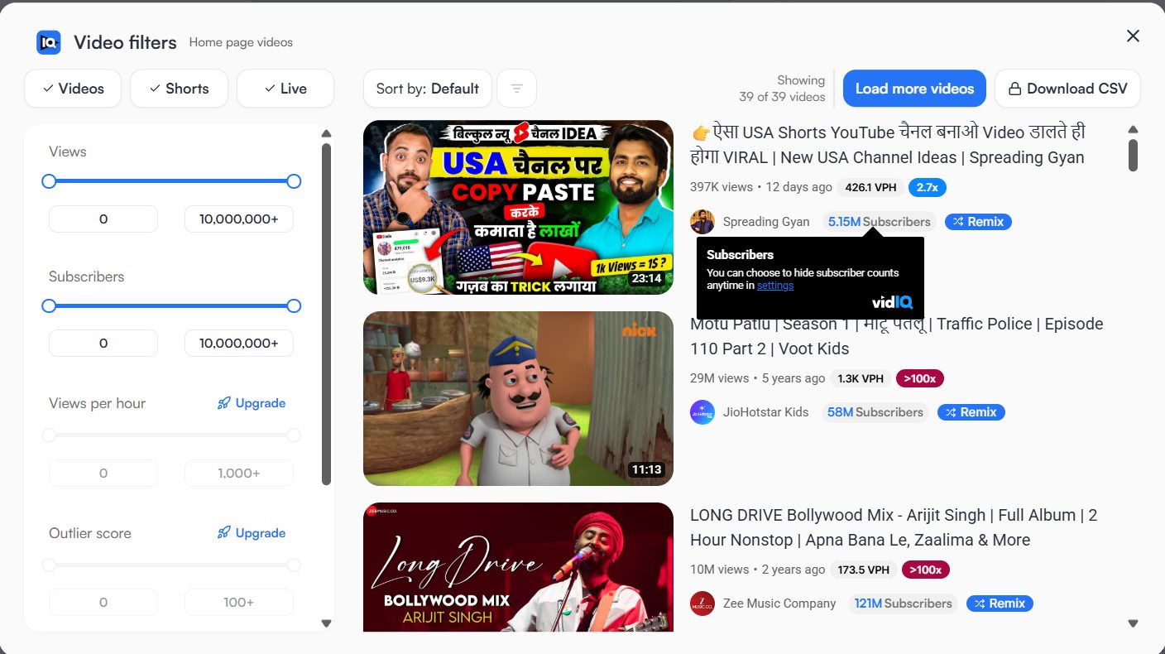This screenshot has height=654, width=1165.
Task: Click the filter panel scroll down arrow
Action: 326,623
